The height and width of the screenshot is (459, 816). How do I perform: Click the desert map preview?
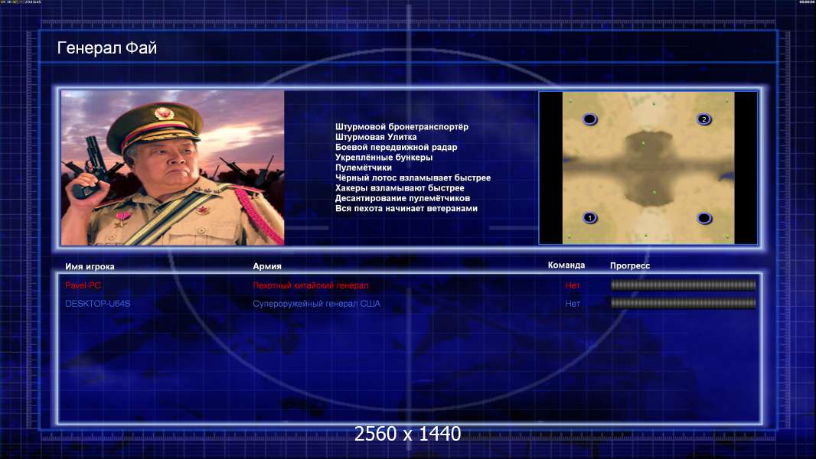648,168
